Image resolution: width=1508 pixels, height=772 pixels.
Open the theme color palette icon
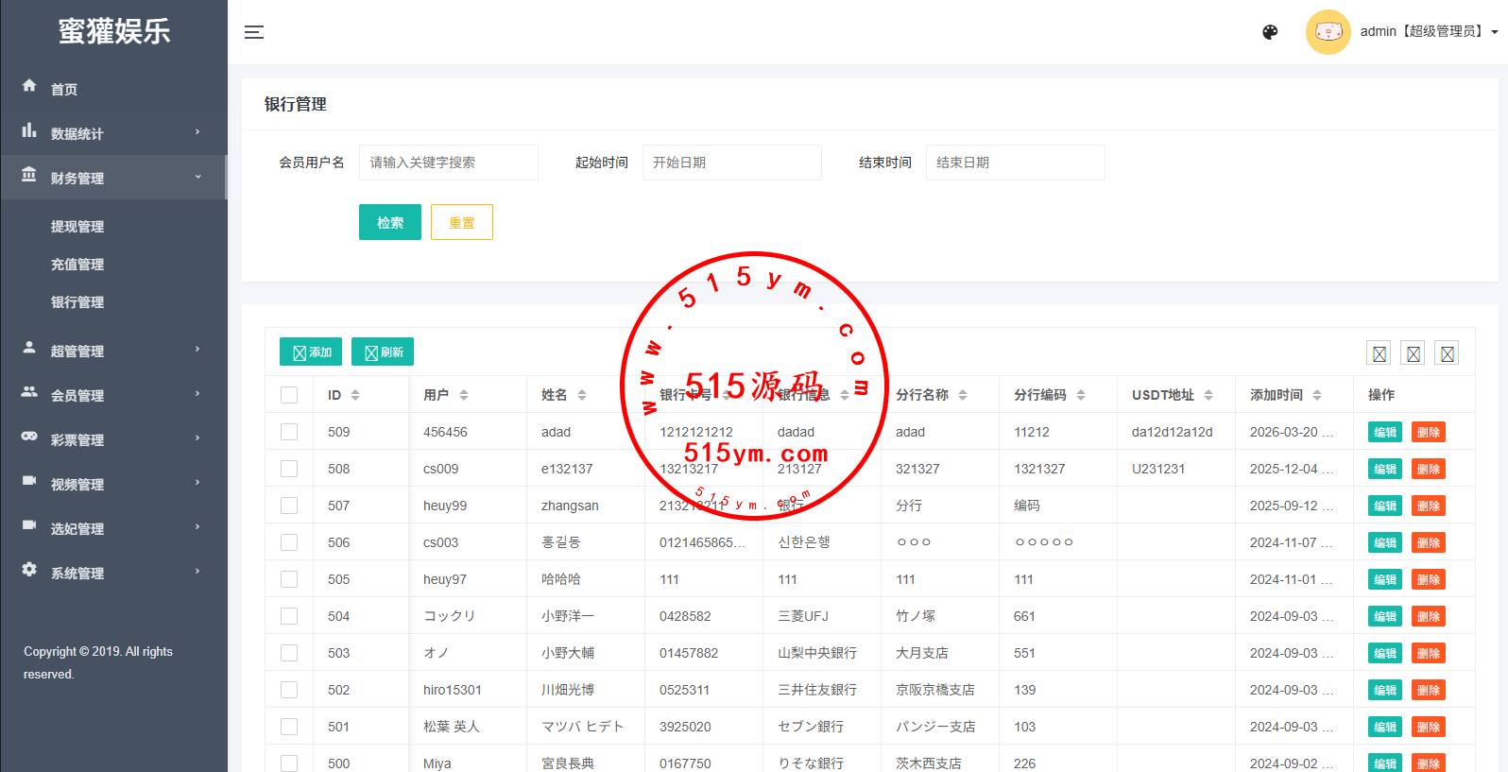coord(1270,32)
